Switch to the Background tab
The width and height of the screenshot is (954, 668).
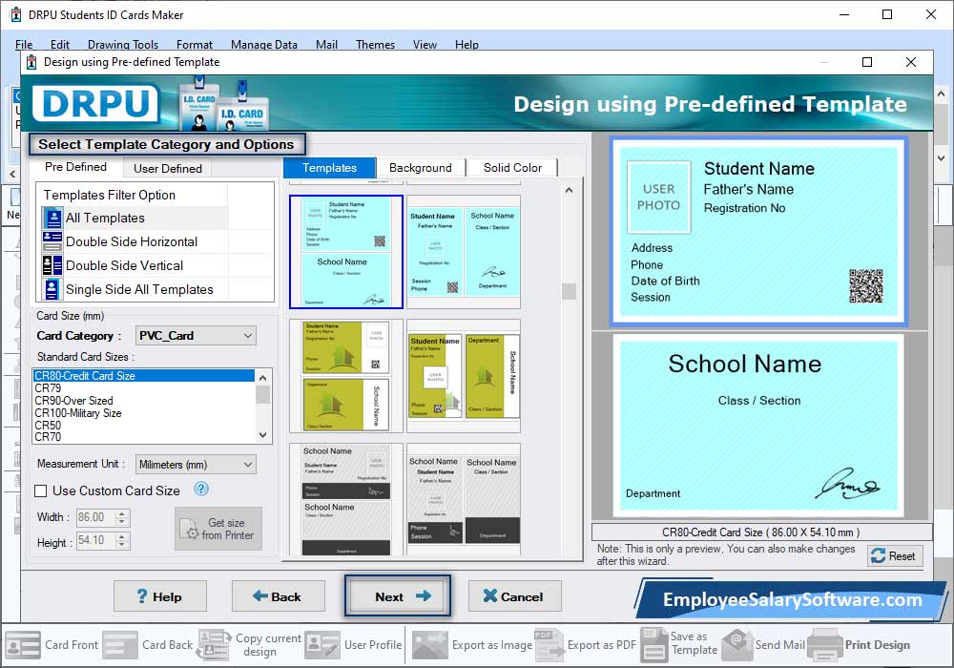421,168
